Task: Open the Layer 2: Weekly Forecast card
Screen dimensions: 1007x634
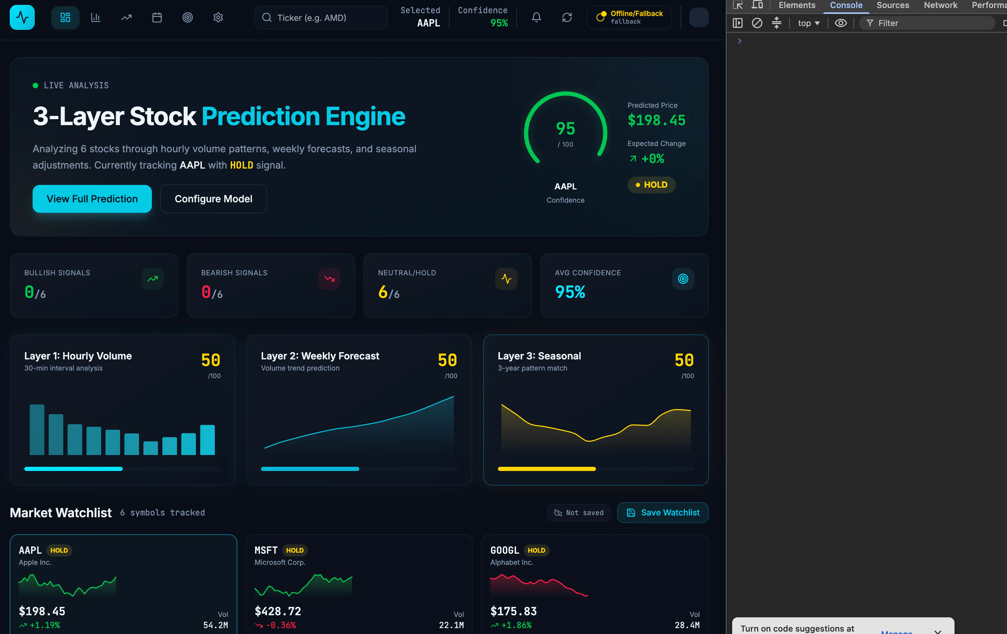Action: pos(359,410)
